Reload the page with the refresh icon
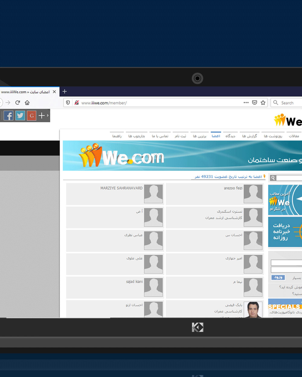The image size is (302, 377). click(18, 103)
